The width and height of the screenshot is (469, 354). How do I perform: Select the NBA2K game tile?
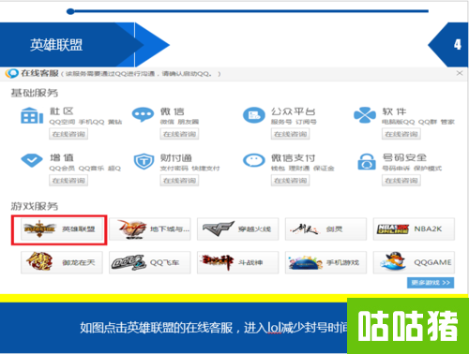[414, 229]
